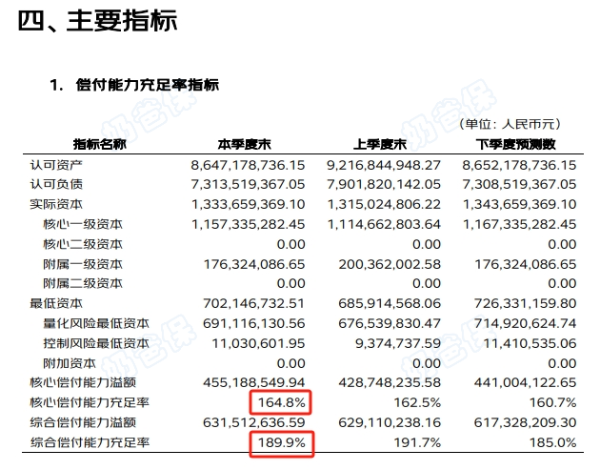600x470 pixels.
Task: Click the heading 四、主要指标
Action: tap(97, 21)
